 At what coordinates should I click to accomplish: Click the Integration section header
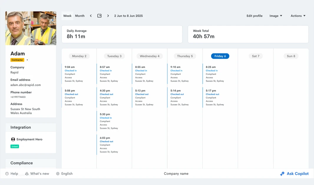[x=31, y=127]
